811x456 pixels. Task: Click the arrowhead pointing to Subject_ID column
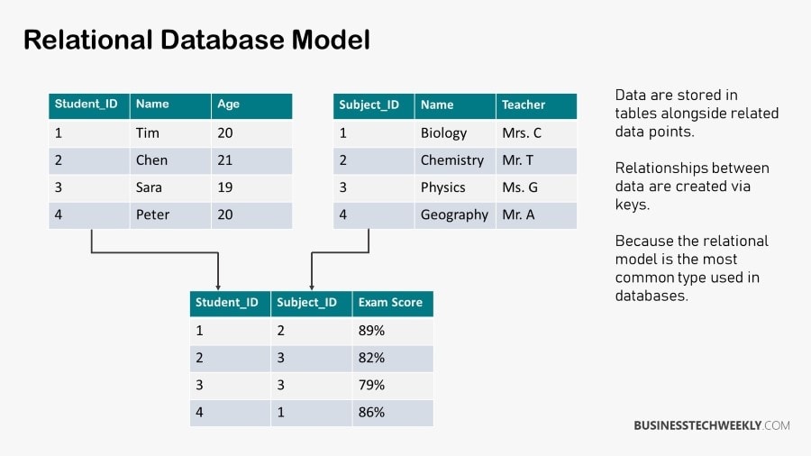(x=312, y=287)
